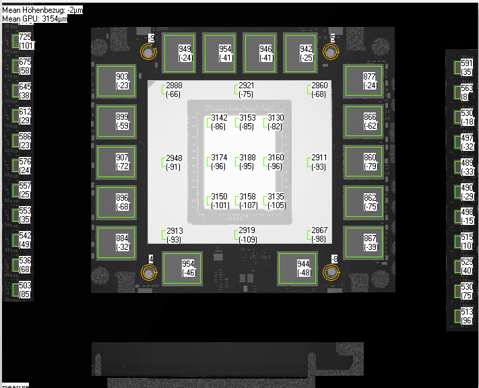This screenshot has height=388, width=479.
Task: Click the right strip value 591 (35)
Action: click(x=467, y=67)
